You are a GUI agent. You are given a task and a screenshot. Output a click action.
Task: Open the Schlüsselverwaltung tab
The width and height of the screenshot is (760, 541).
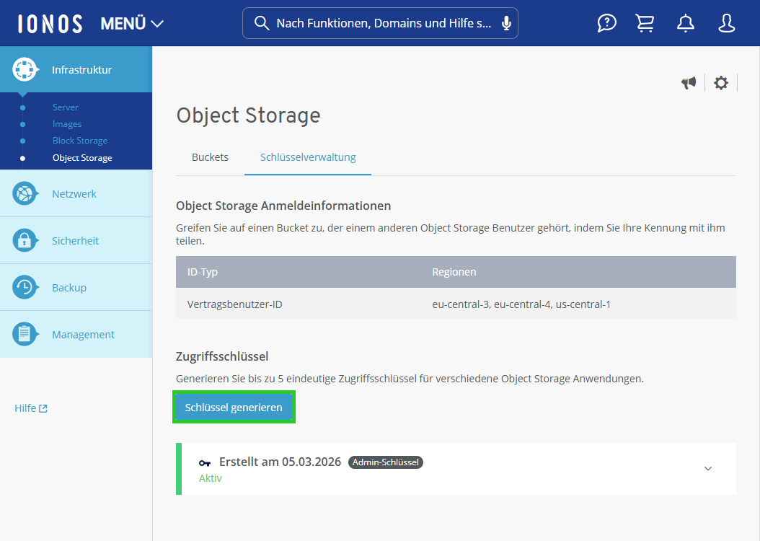point(307,157)
